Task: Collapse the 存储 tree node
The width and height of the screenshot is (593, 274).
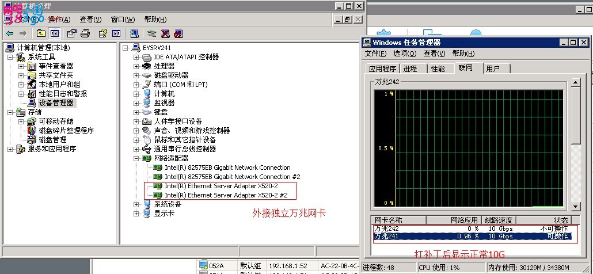Action: (10, 112)
